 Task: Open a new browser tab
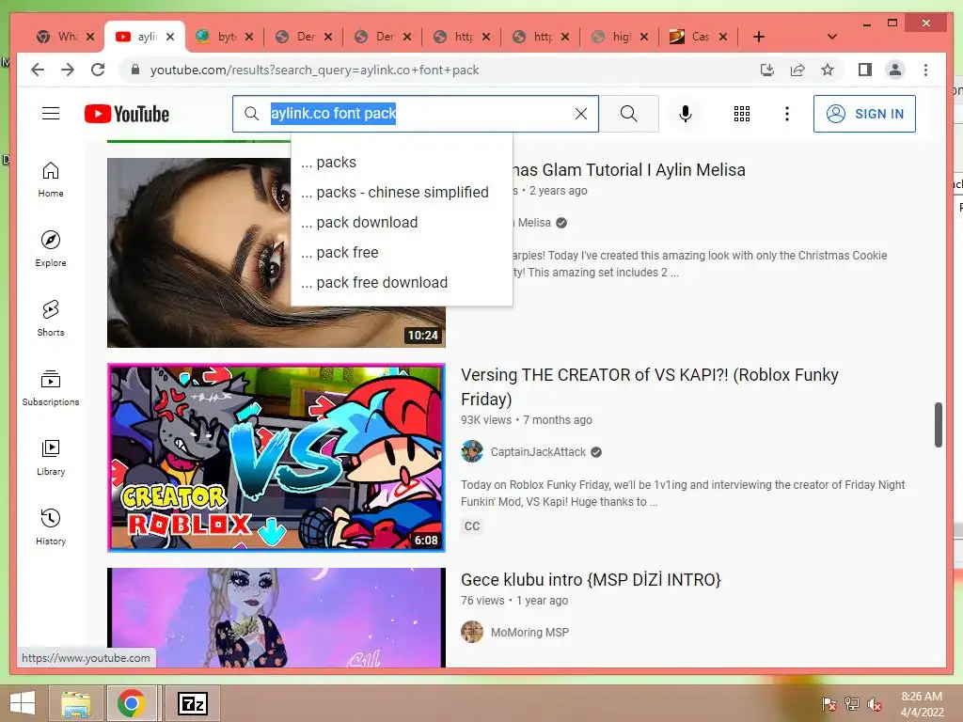[x=759, y=37]
